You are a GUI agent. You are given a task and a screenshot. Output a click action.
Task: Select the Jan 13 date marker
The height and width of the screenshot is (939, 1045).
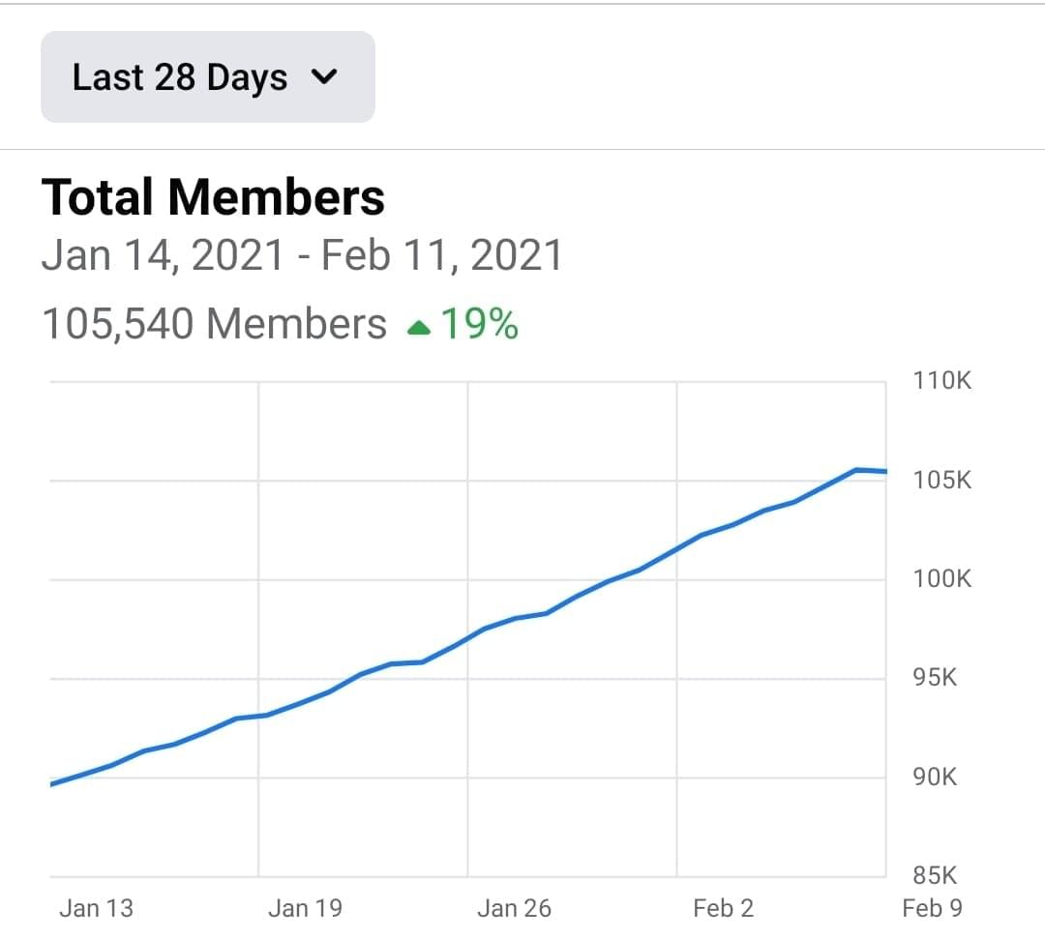point(96,908)
